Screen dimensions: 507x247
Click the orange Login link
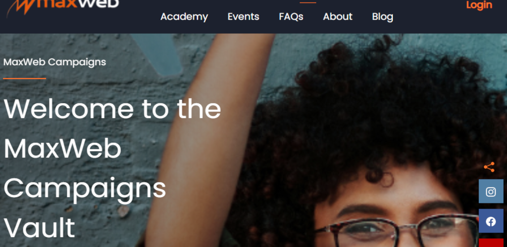(x=479, y=5)
